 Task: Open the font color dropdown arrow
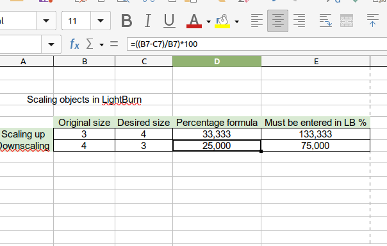[x=208, y=22]
